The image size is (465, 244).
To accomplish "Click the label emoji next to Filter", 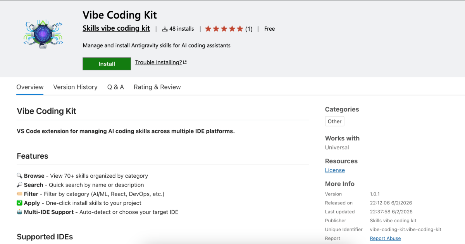I will [20, 194].
